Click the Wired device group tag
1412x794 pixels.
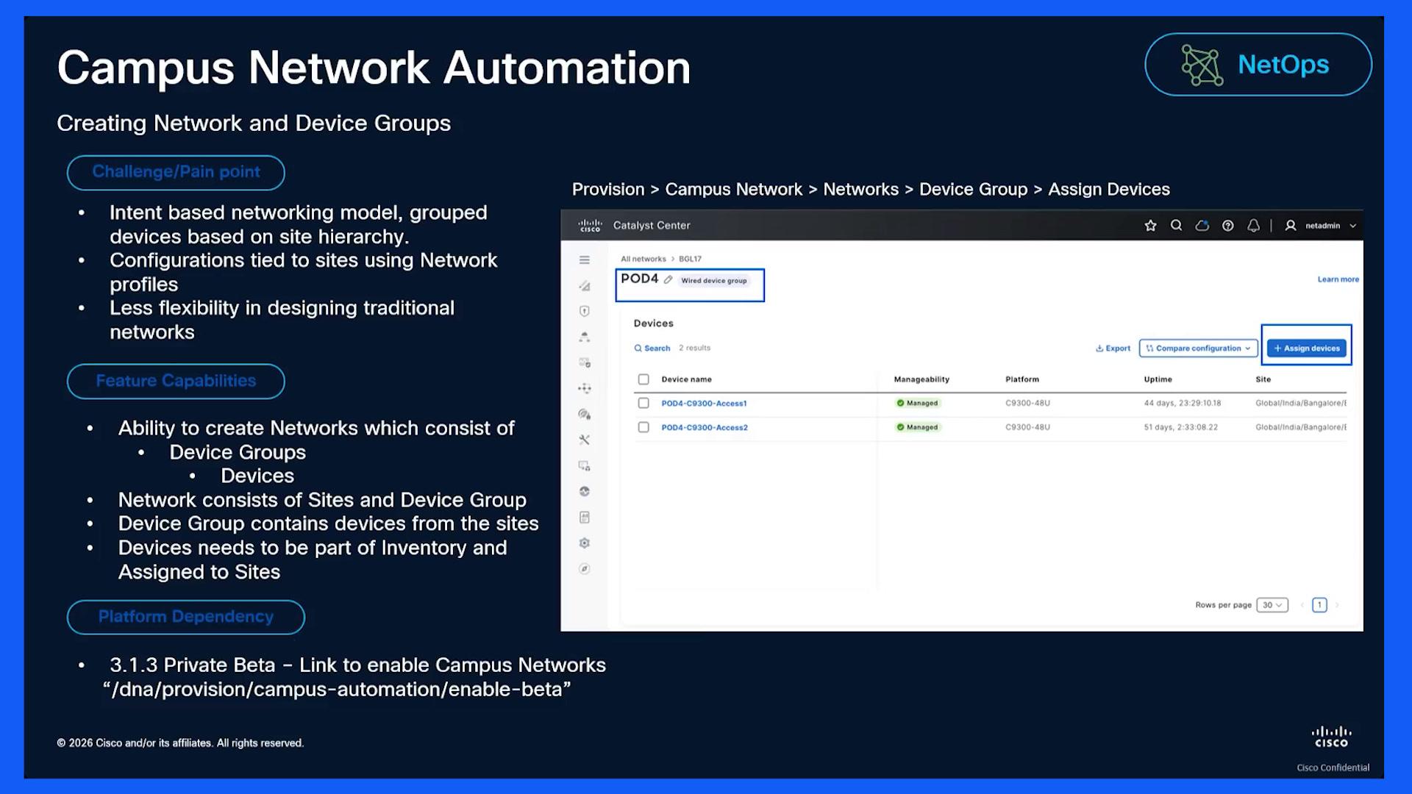click(x=713, y=280)
